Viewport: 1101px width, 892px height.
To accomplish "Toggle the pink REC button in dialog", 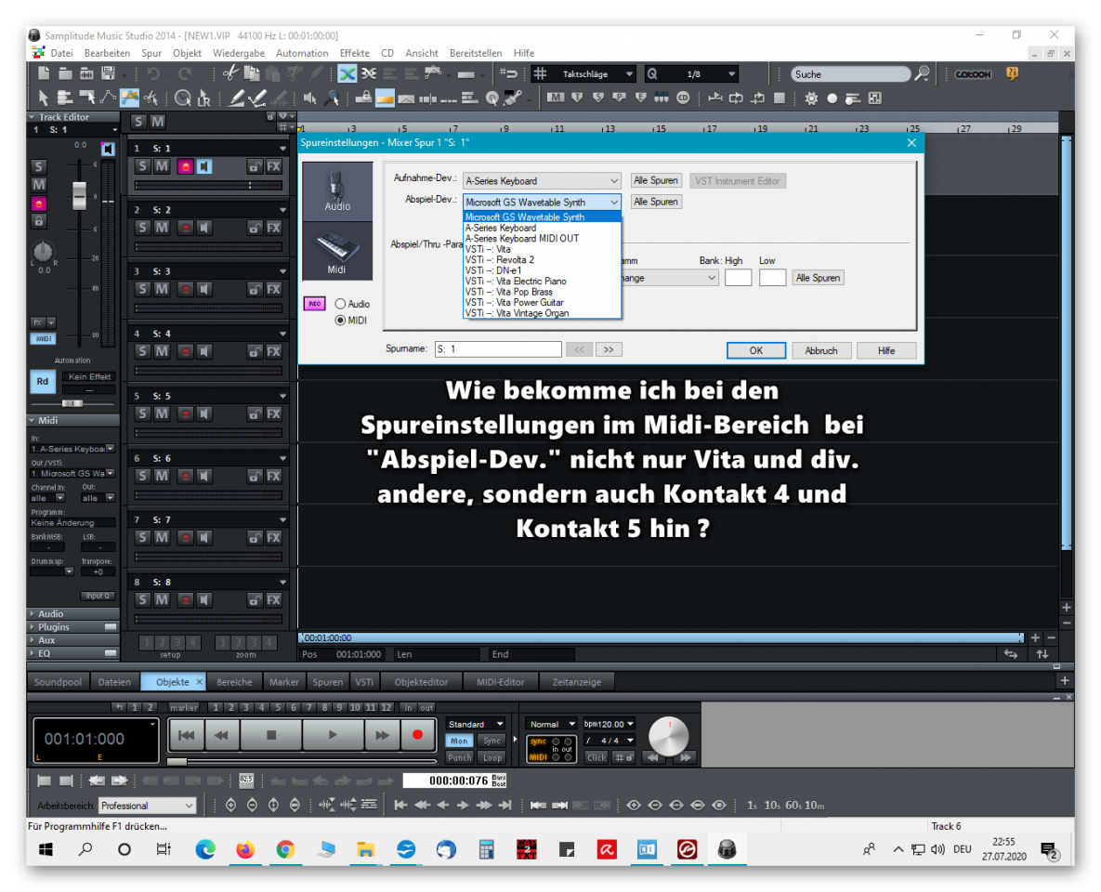I will coord(314,304).
